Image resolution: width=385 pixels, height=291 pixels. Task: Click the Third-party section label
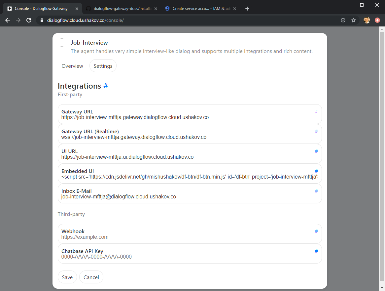pyautogui.click(x=71, y=214)
